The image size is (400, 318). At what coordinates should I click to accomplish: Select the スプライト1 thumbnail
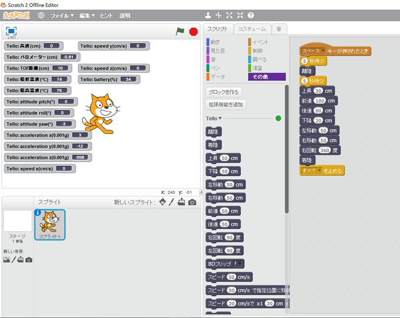[50, 225]
